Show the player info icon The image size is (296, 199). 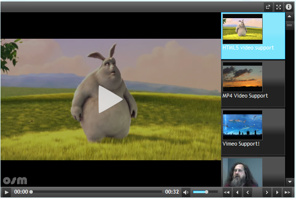(x=289, y=7)
